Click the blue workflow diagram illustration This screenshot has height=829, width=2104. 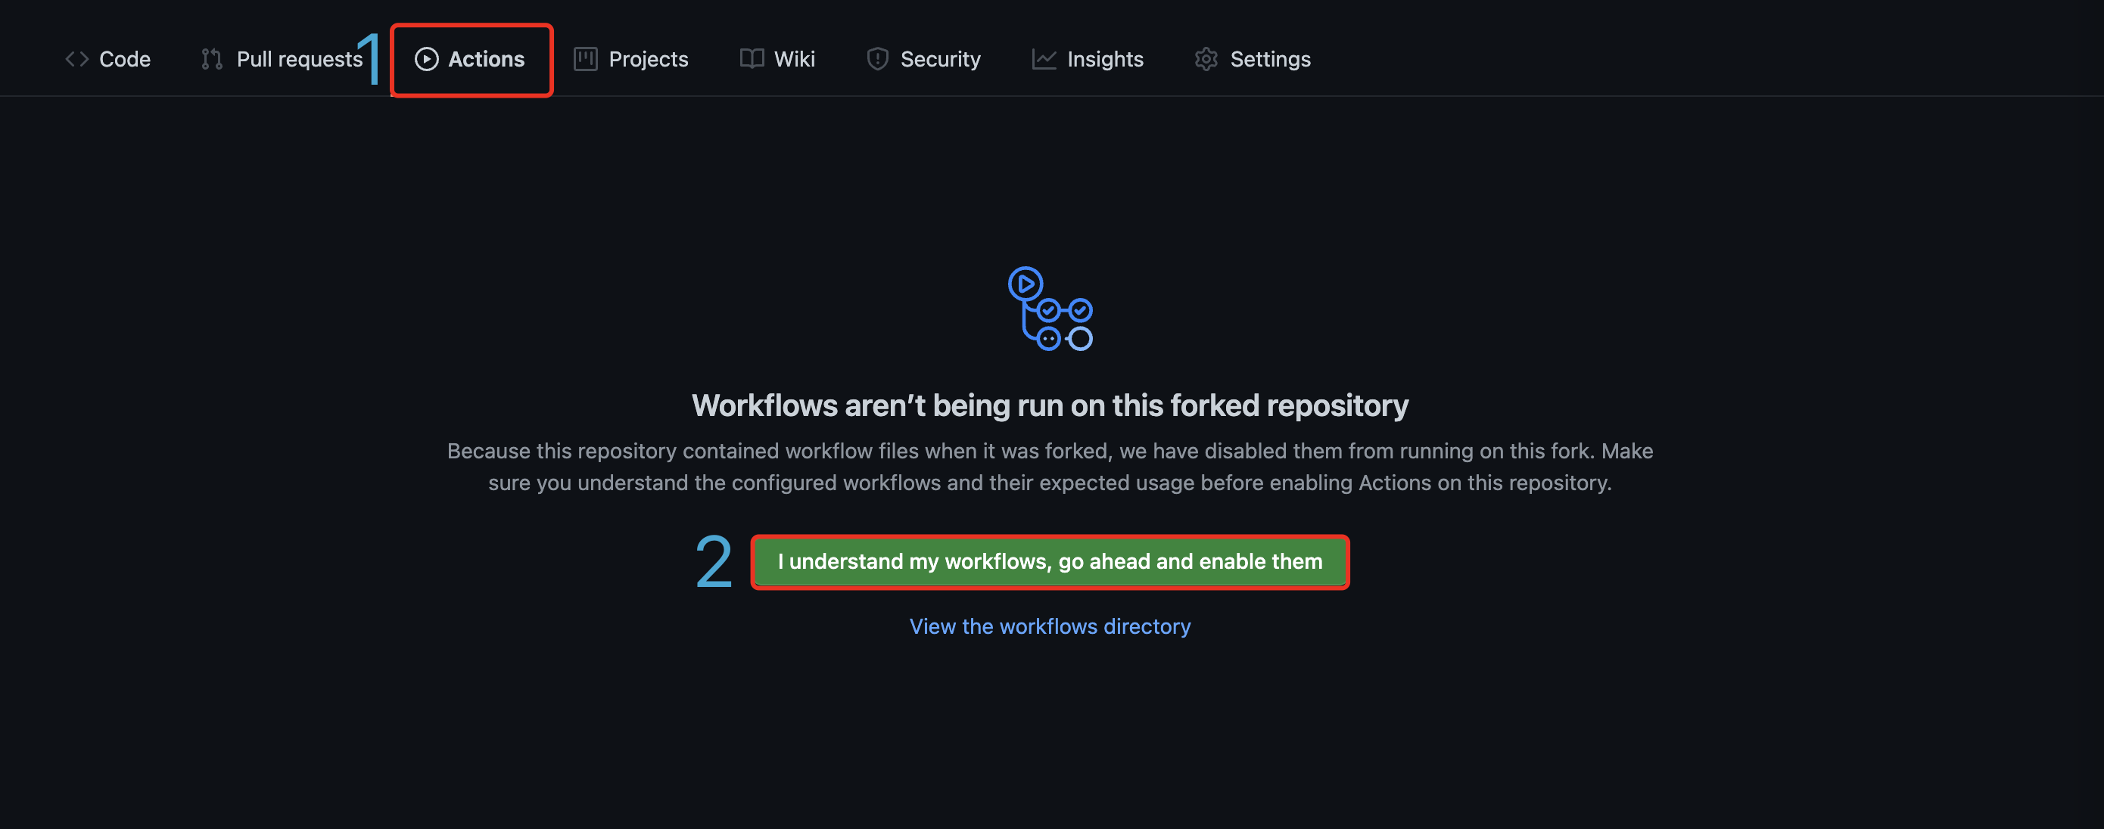click(1050, 309)
